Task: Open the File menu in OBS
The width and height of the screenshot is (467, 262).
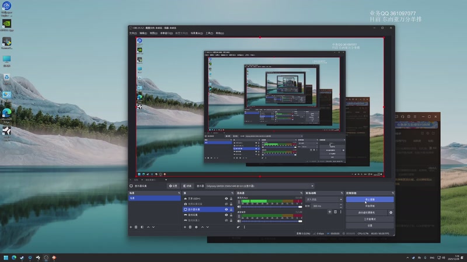Action: click(x=133, y=33)
